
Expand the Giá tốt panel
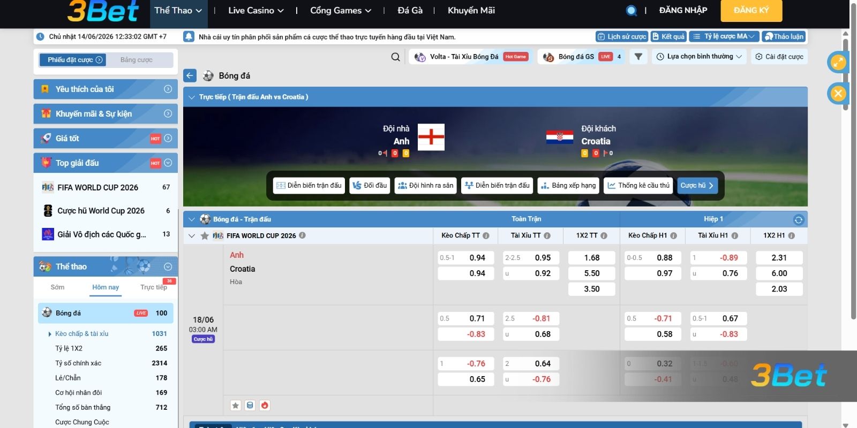click(168, 139)
